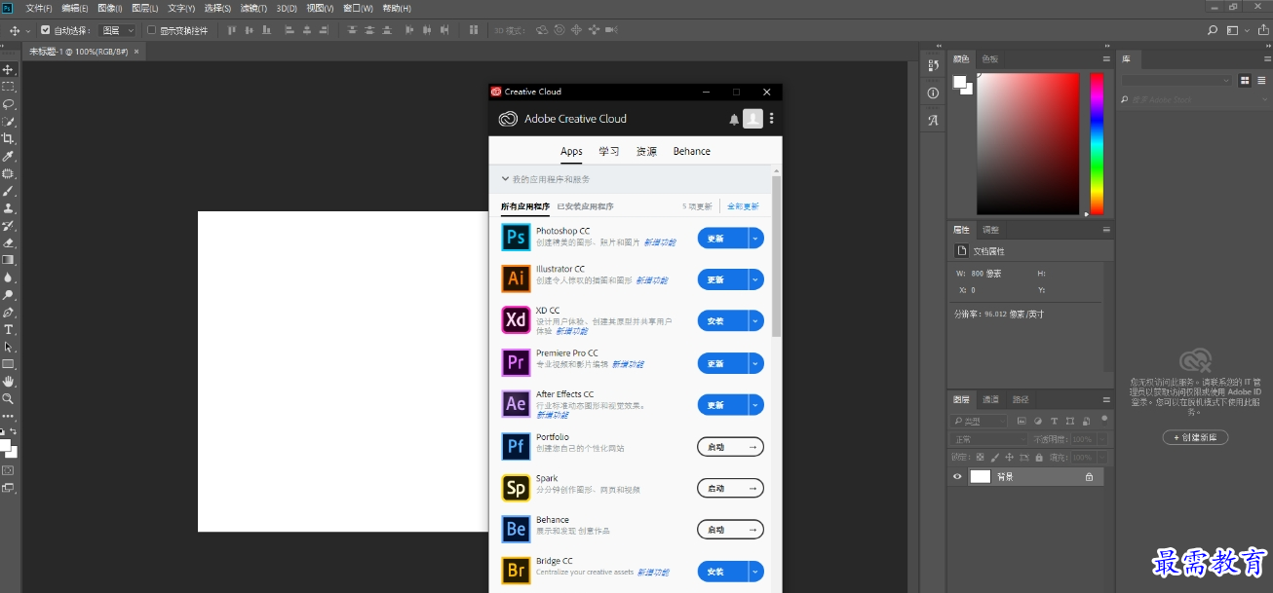This screenshot has width=1273, height=593.
Task: Open the Bridge CC install dropdown arrow
Action: (x=755, y=572)
